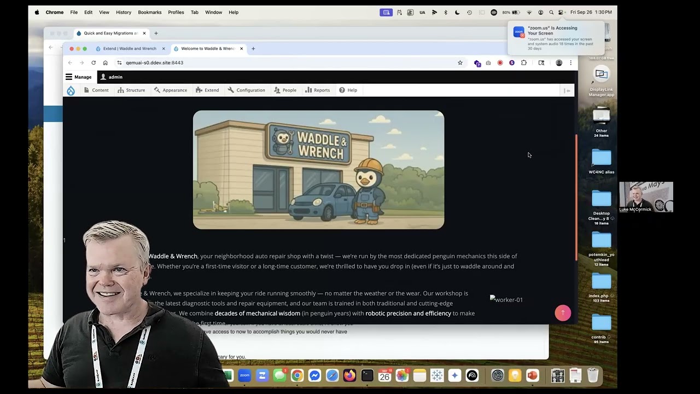Image resolution: width=700 pixels, height=394 pixels.
Task: Open the Appearance admin menu
Action: click(x=171, y=90)
